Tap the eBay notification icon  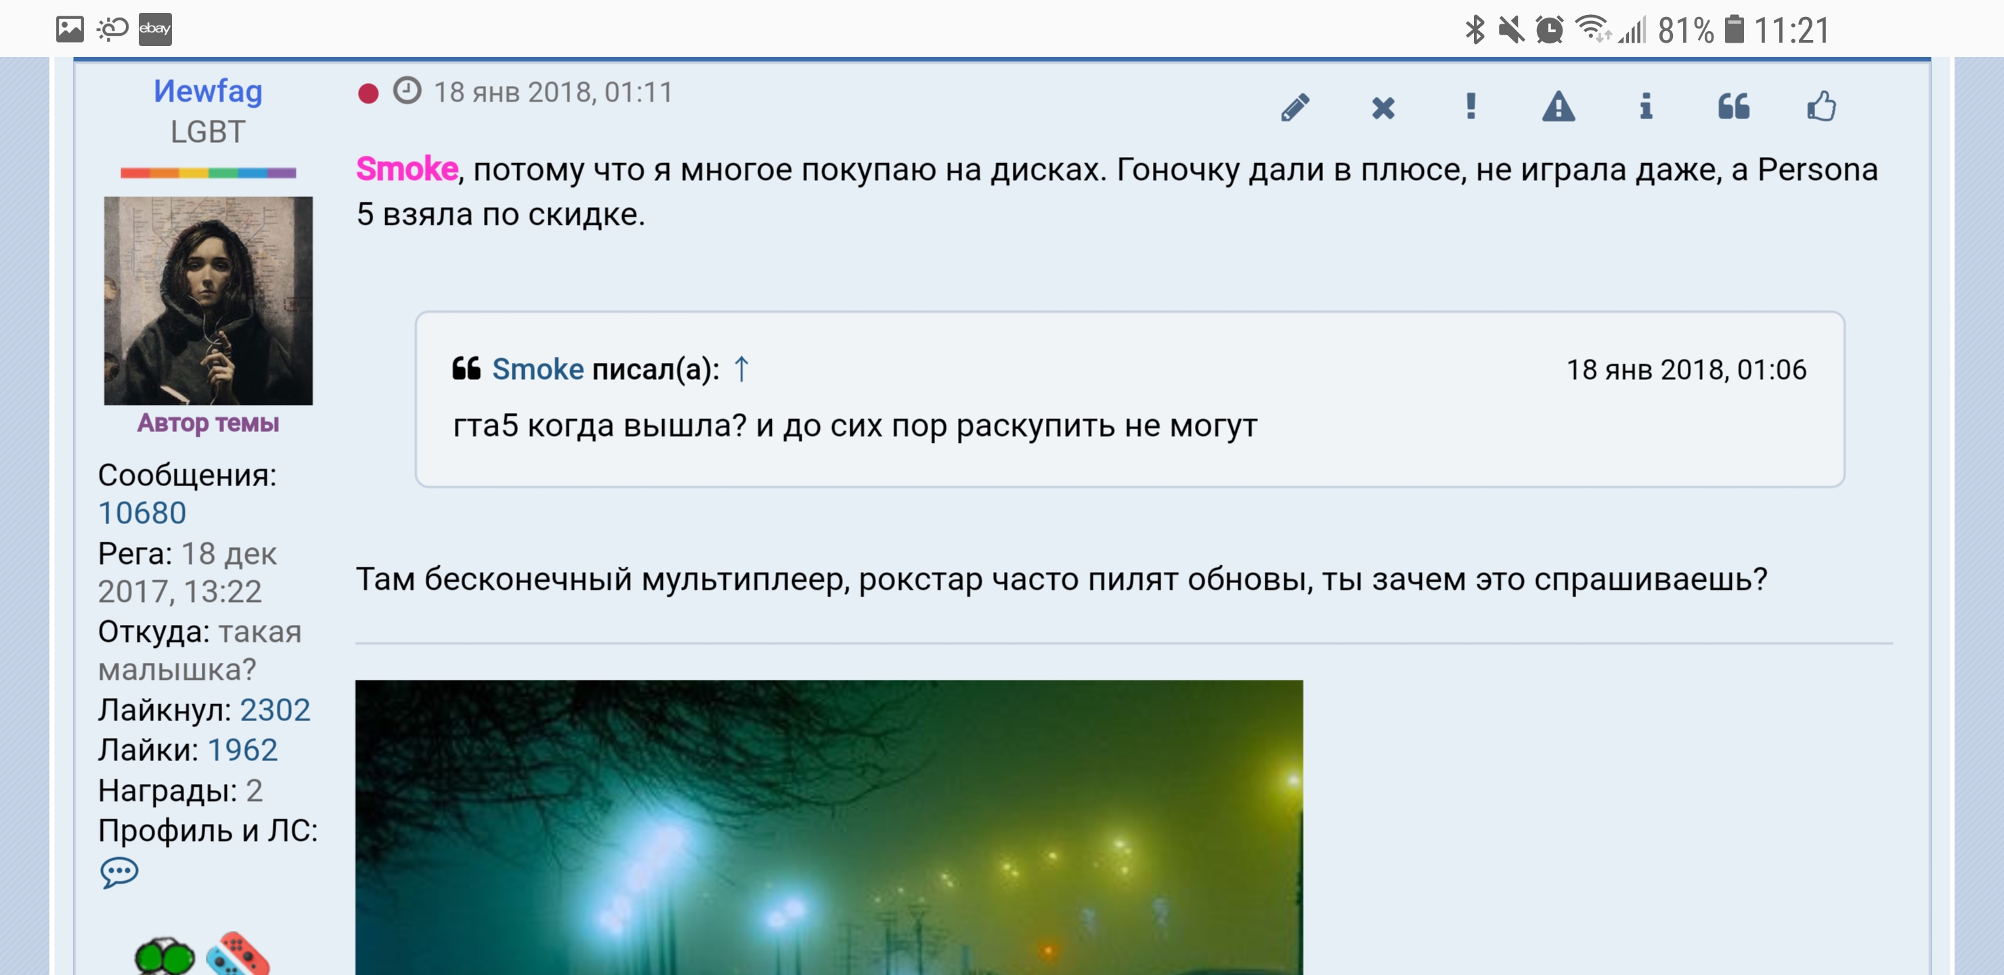click(x=155, y=30)
